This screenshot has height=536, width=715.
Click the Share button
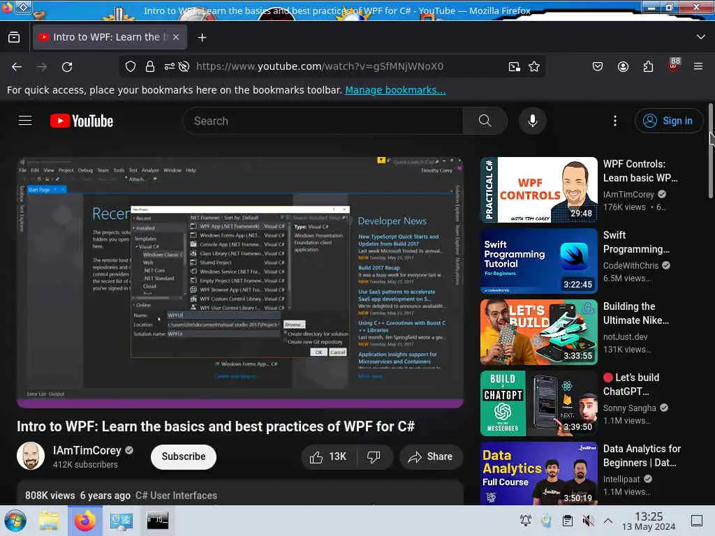(x=431, y=456)
